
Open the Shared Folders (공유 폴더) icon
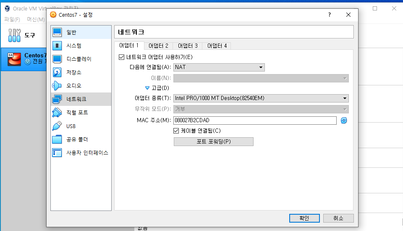coord(57,139)
